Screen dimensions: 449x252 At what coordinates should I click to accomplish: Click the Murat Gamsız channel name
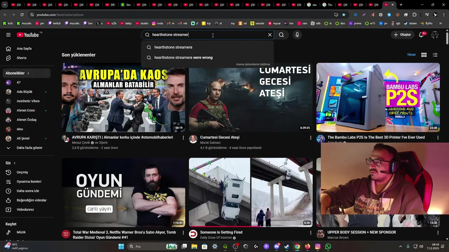[x=210, y=143]
